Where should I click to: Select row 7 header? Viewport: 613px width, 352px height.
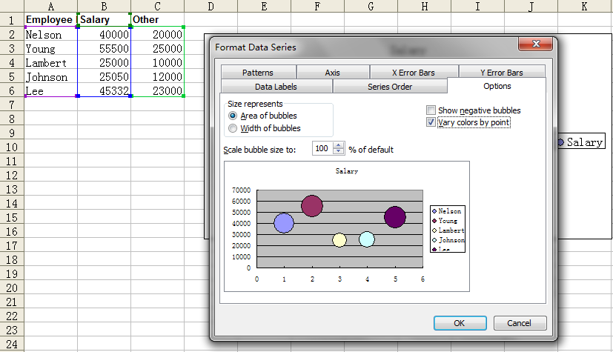[x=12, y=104]
